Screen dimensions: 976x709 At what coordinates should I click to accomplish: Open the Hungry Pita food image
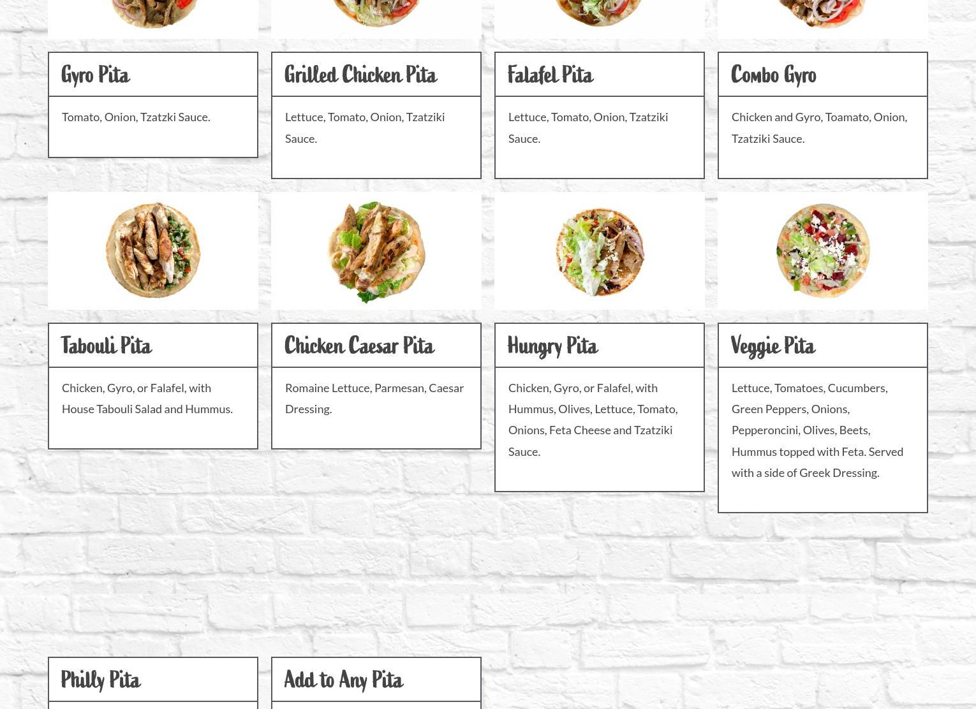coord(600,251)
